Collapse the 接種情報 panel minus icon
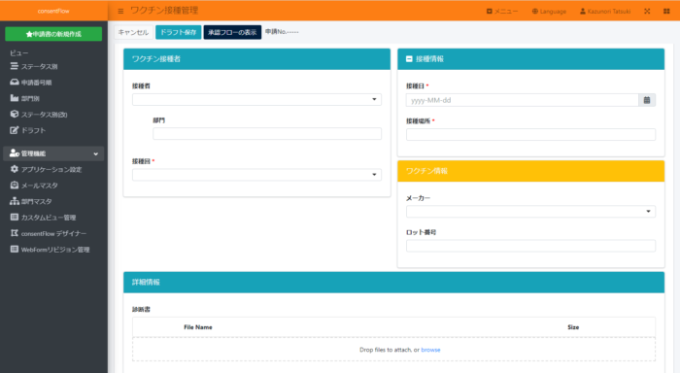 (409, 59)
